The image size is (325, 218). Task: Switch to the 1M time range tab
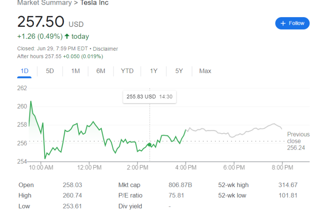[x=75, y=71]
